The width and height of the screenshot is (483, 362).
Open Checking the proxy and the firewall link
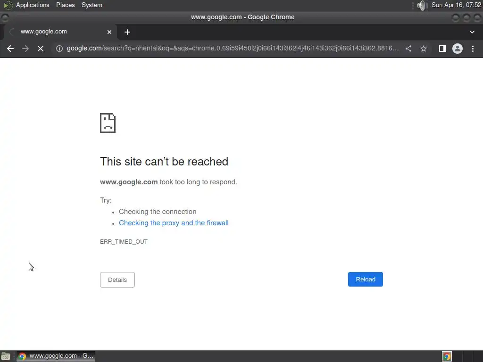(x=174, y=223)
